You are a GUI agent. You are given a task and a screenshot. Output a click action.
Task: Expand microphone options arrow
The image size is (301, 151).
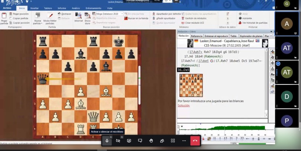[111, 137]
